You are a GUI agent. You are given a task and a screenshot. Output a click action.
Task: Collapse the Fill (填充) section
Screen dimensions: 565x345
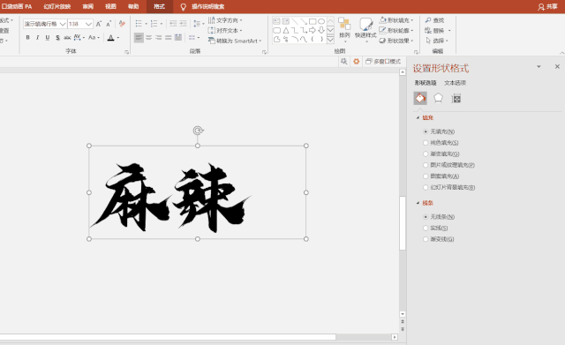click(x=418, y=117)
